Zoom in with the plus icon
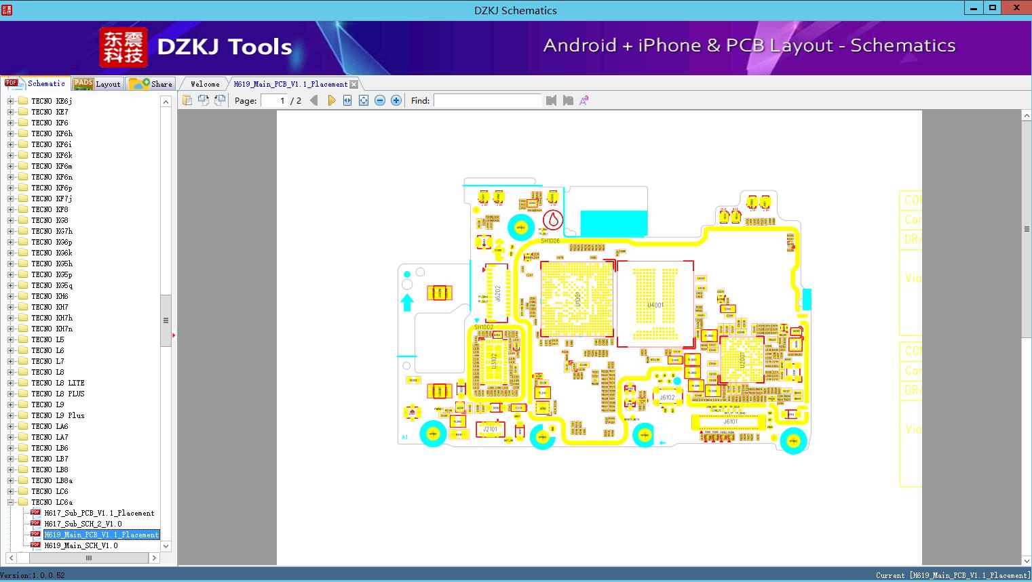The width and height of the screenshot is (1032, 582). pyautogui.click(x=396, y=100)
